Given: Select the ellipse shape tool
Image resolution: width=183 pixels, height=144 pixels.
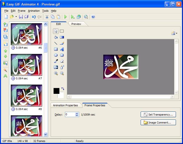Looking at the screenshot, I should coord(56,55).
